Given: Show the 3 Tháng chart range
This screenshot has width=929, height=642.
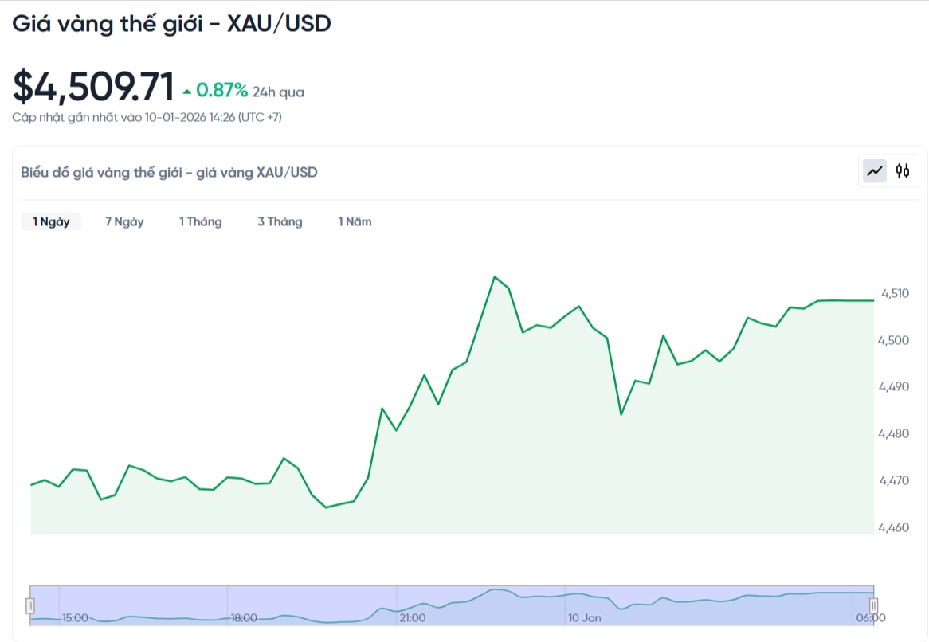Looking at the screenshot, I should tap(280, 222).
